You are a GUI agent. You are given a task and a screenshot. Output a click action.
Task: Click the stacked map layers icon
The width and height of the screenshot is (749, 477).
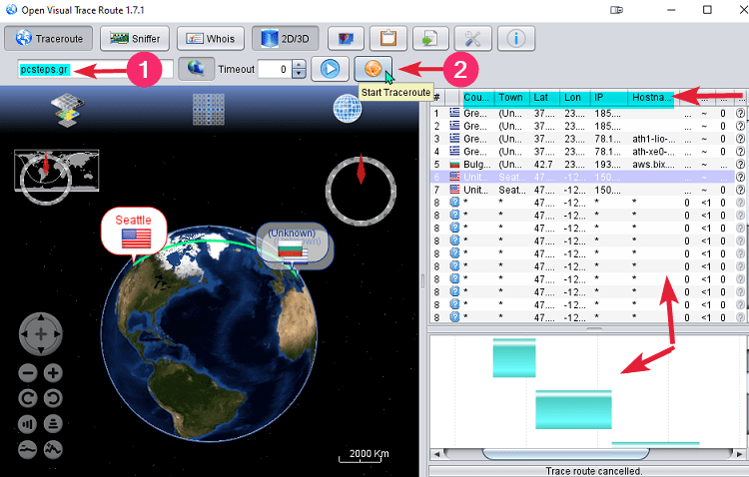tap(67, 110)
